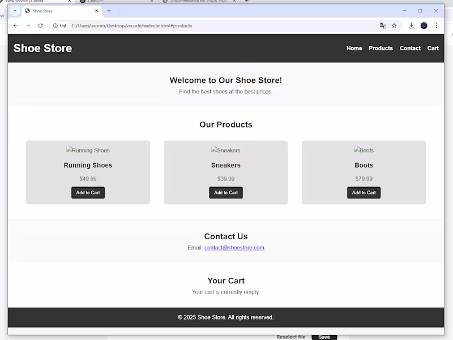This screenshot has width=453, height=340.
Task: Reload the current page
Action: [x=40, y=25]
